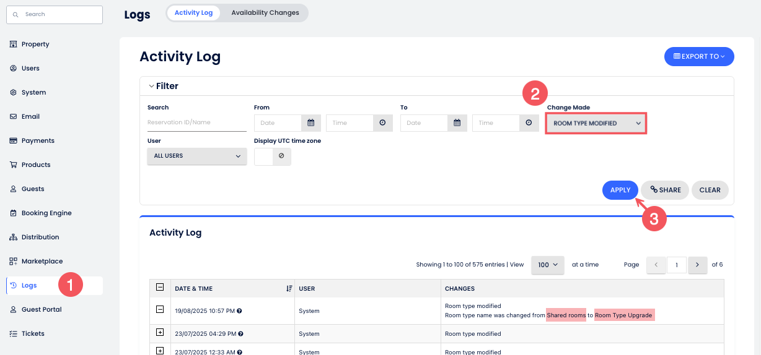Change entries per page dropdown showing 100
This screenshot has width=761, height=355.
(x=547, y=265)
